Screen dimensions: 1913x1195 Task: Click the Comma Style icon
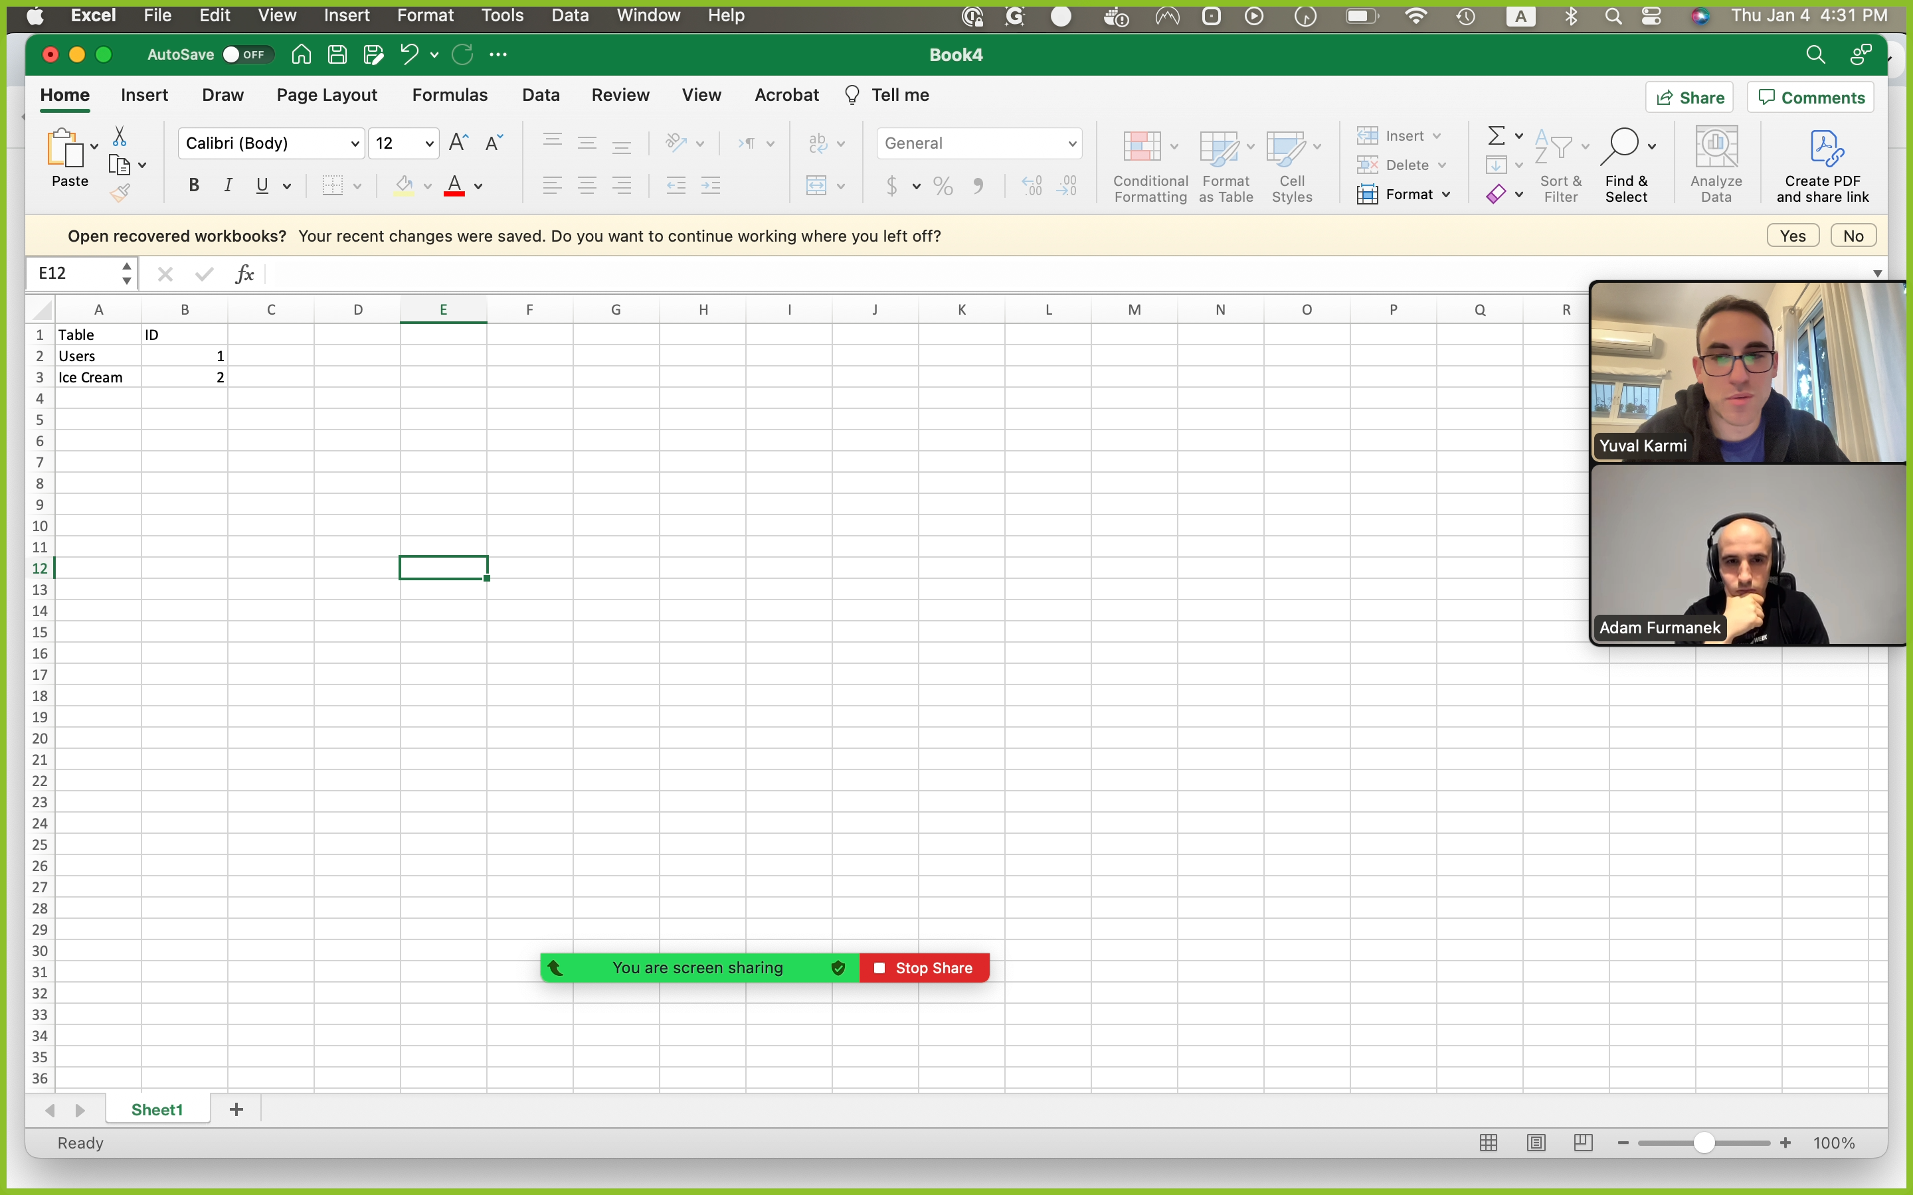point(978,187)
